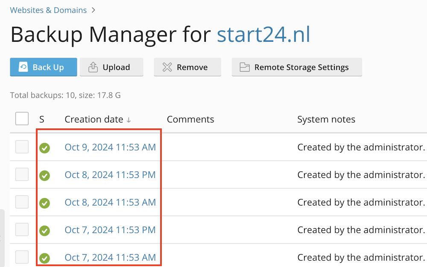Click the success icon next to Oct 8 11:53 AM backup
Viewport: 427px width, 267px height.
tap(44, 202)
